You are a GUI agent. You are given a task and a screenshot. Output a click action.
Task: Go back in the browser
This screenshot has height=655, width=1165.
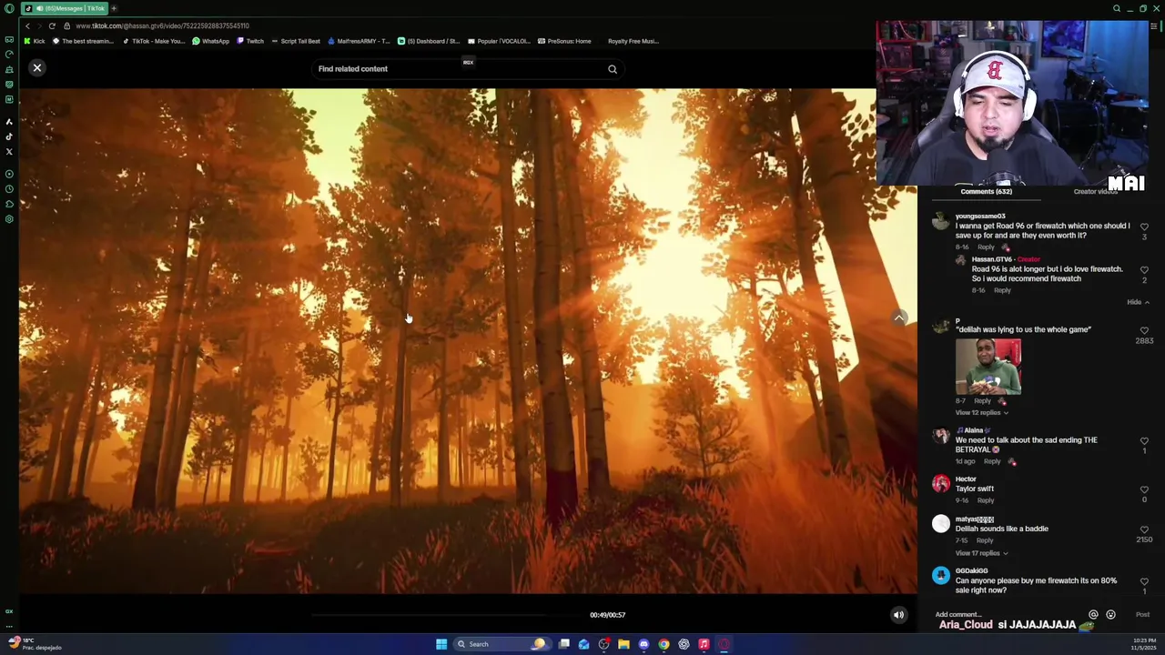click(x=26, y=25)
